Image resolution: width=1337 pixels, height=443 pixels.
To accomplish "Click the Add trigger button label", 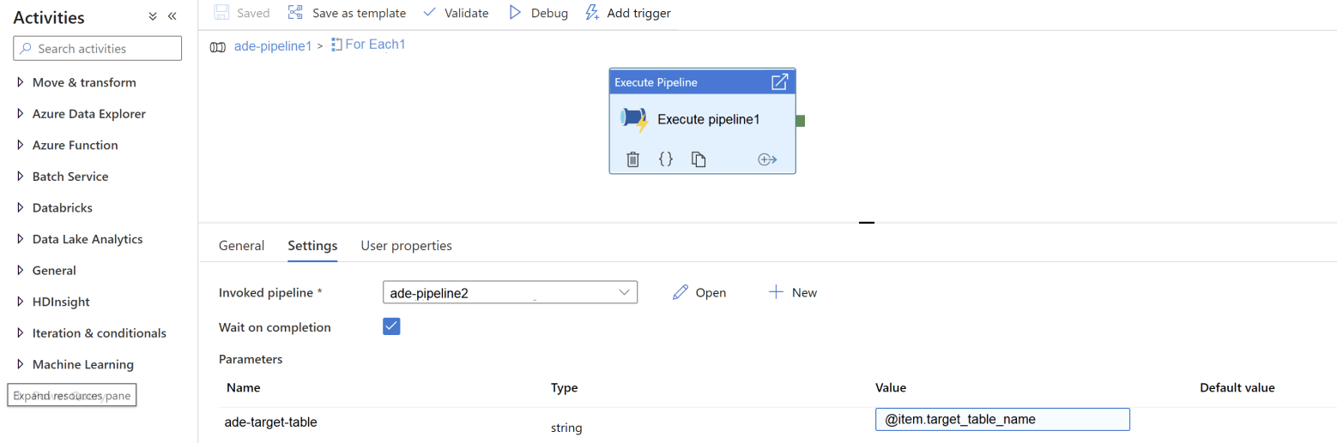I will pos(638,13).
